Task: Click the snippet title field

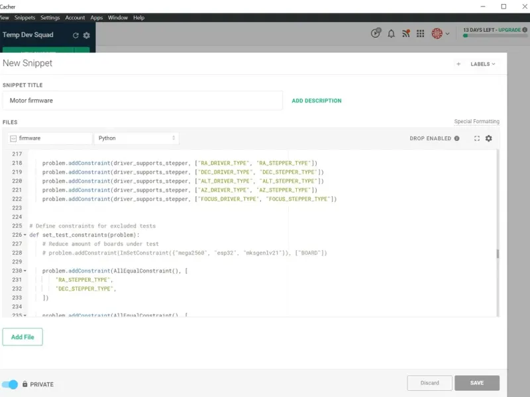Action: pyautogui.click(x=142, y=101)
